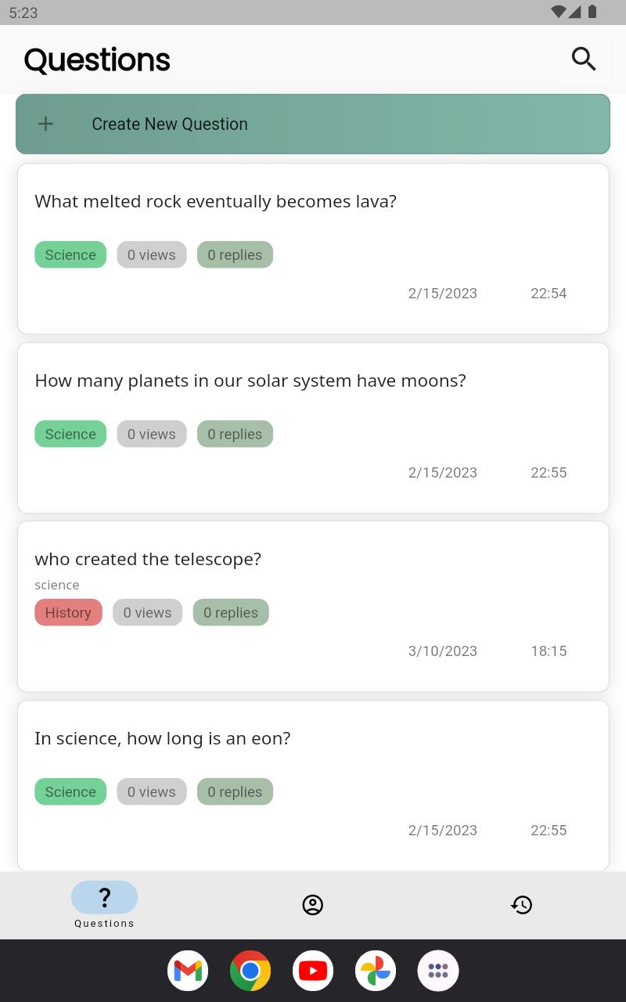Open the search magnifier icon
The width and height of the screenshot is (626, 1002).
pyautogui.click(x=584, y=59)
